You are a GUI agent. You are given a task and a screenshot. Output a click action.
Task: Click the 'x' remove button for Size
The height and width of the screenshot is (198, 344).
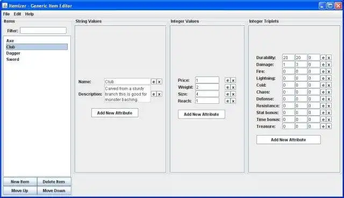click(233, 94)
